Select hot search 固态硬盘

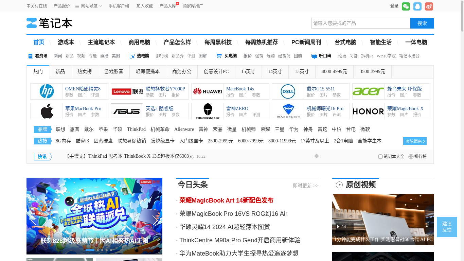103,141
